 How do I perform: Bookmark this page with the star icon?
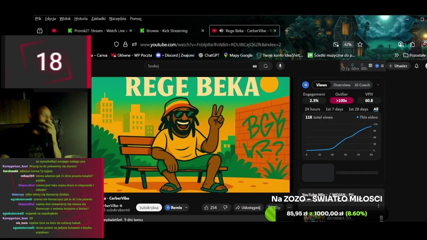[x=360, y=44]
